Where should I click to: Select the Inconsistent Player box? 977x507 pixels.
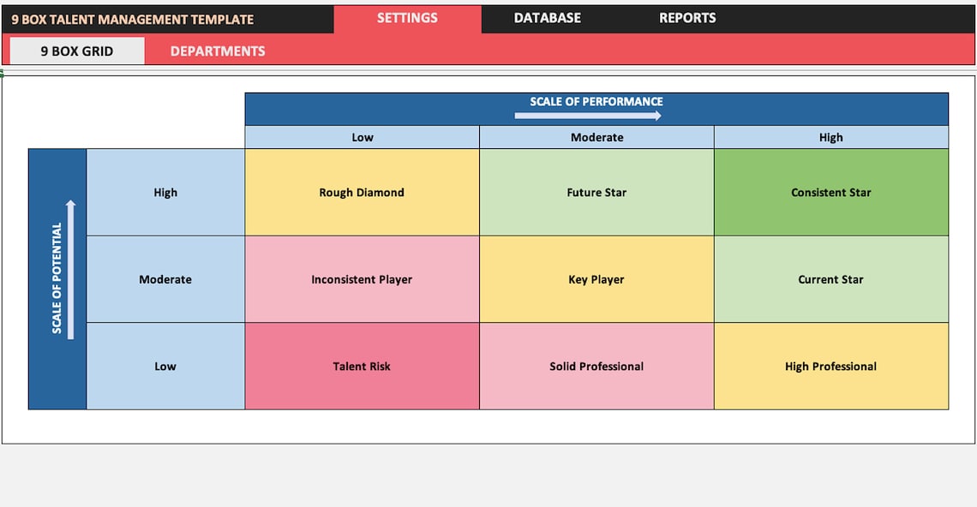(x=362, y=280)
